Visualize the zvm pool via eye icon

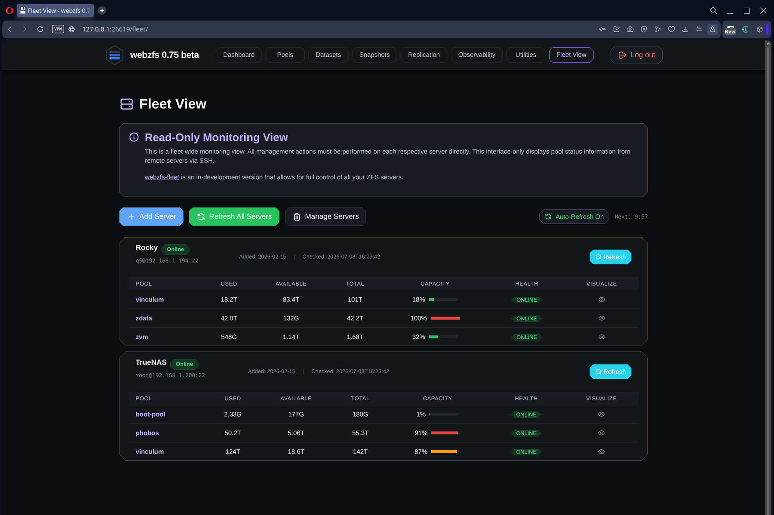[x=602, y=337]
